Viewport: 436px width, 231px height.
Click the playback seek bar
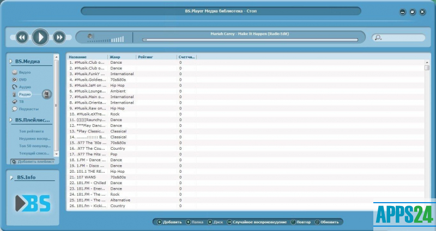point(250,40)
